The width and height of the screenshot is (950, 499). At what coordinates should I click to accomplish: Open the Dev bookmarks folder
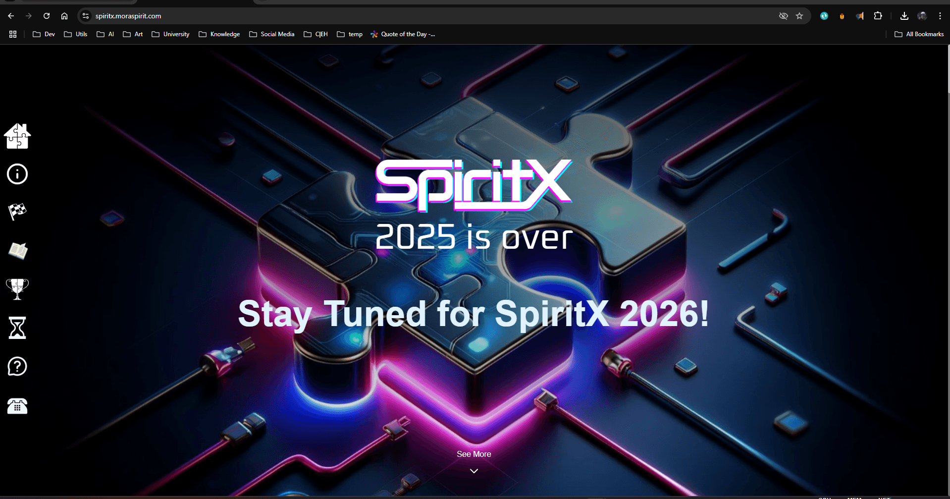(44, 34)
